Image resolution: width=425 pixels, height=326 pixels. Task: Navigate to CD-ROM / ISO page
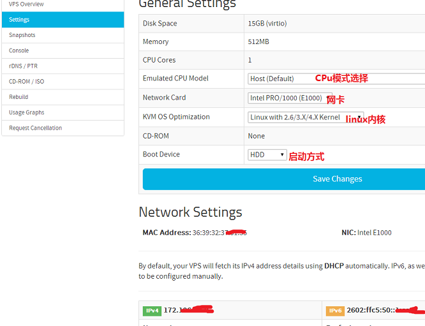(27, 82)
